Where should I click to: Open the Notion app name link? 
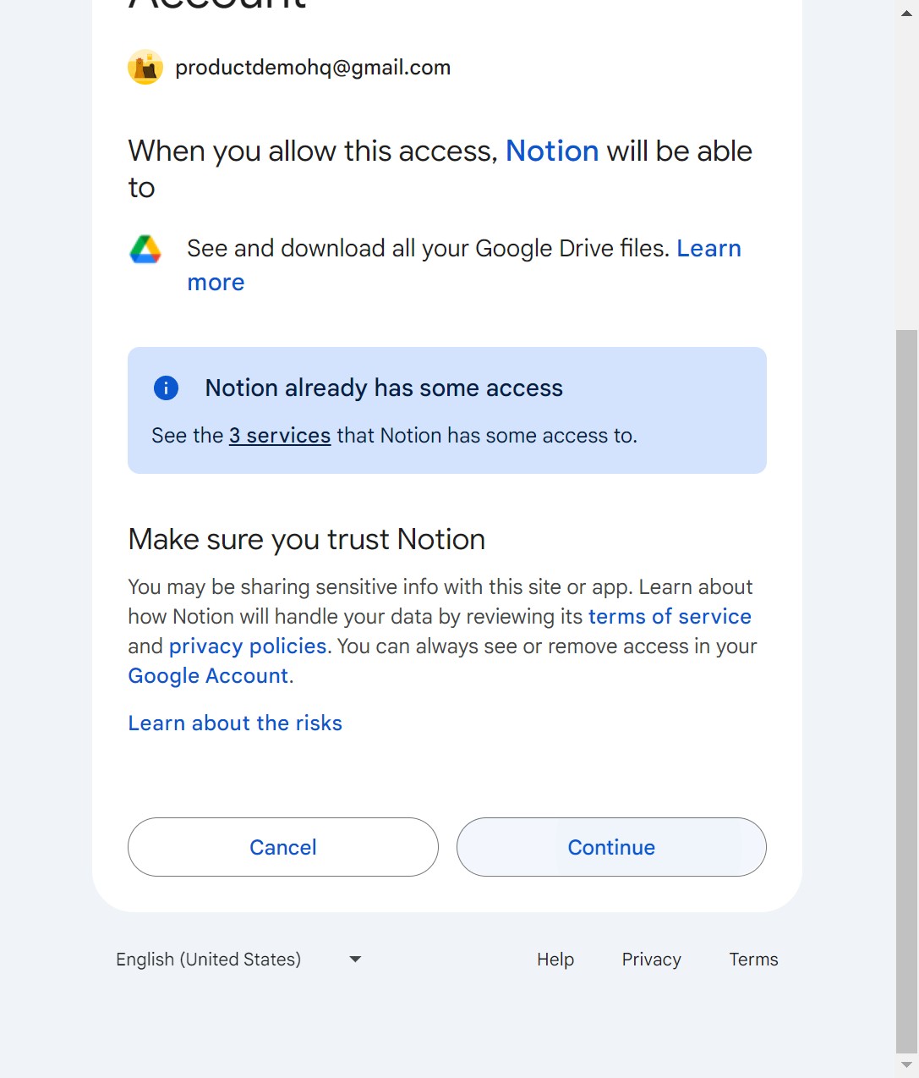(552, 151)
